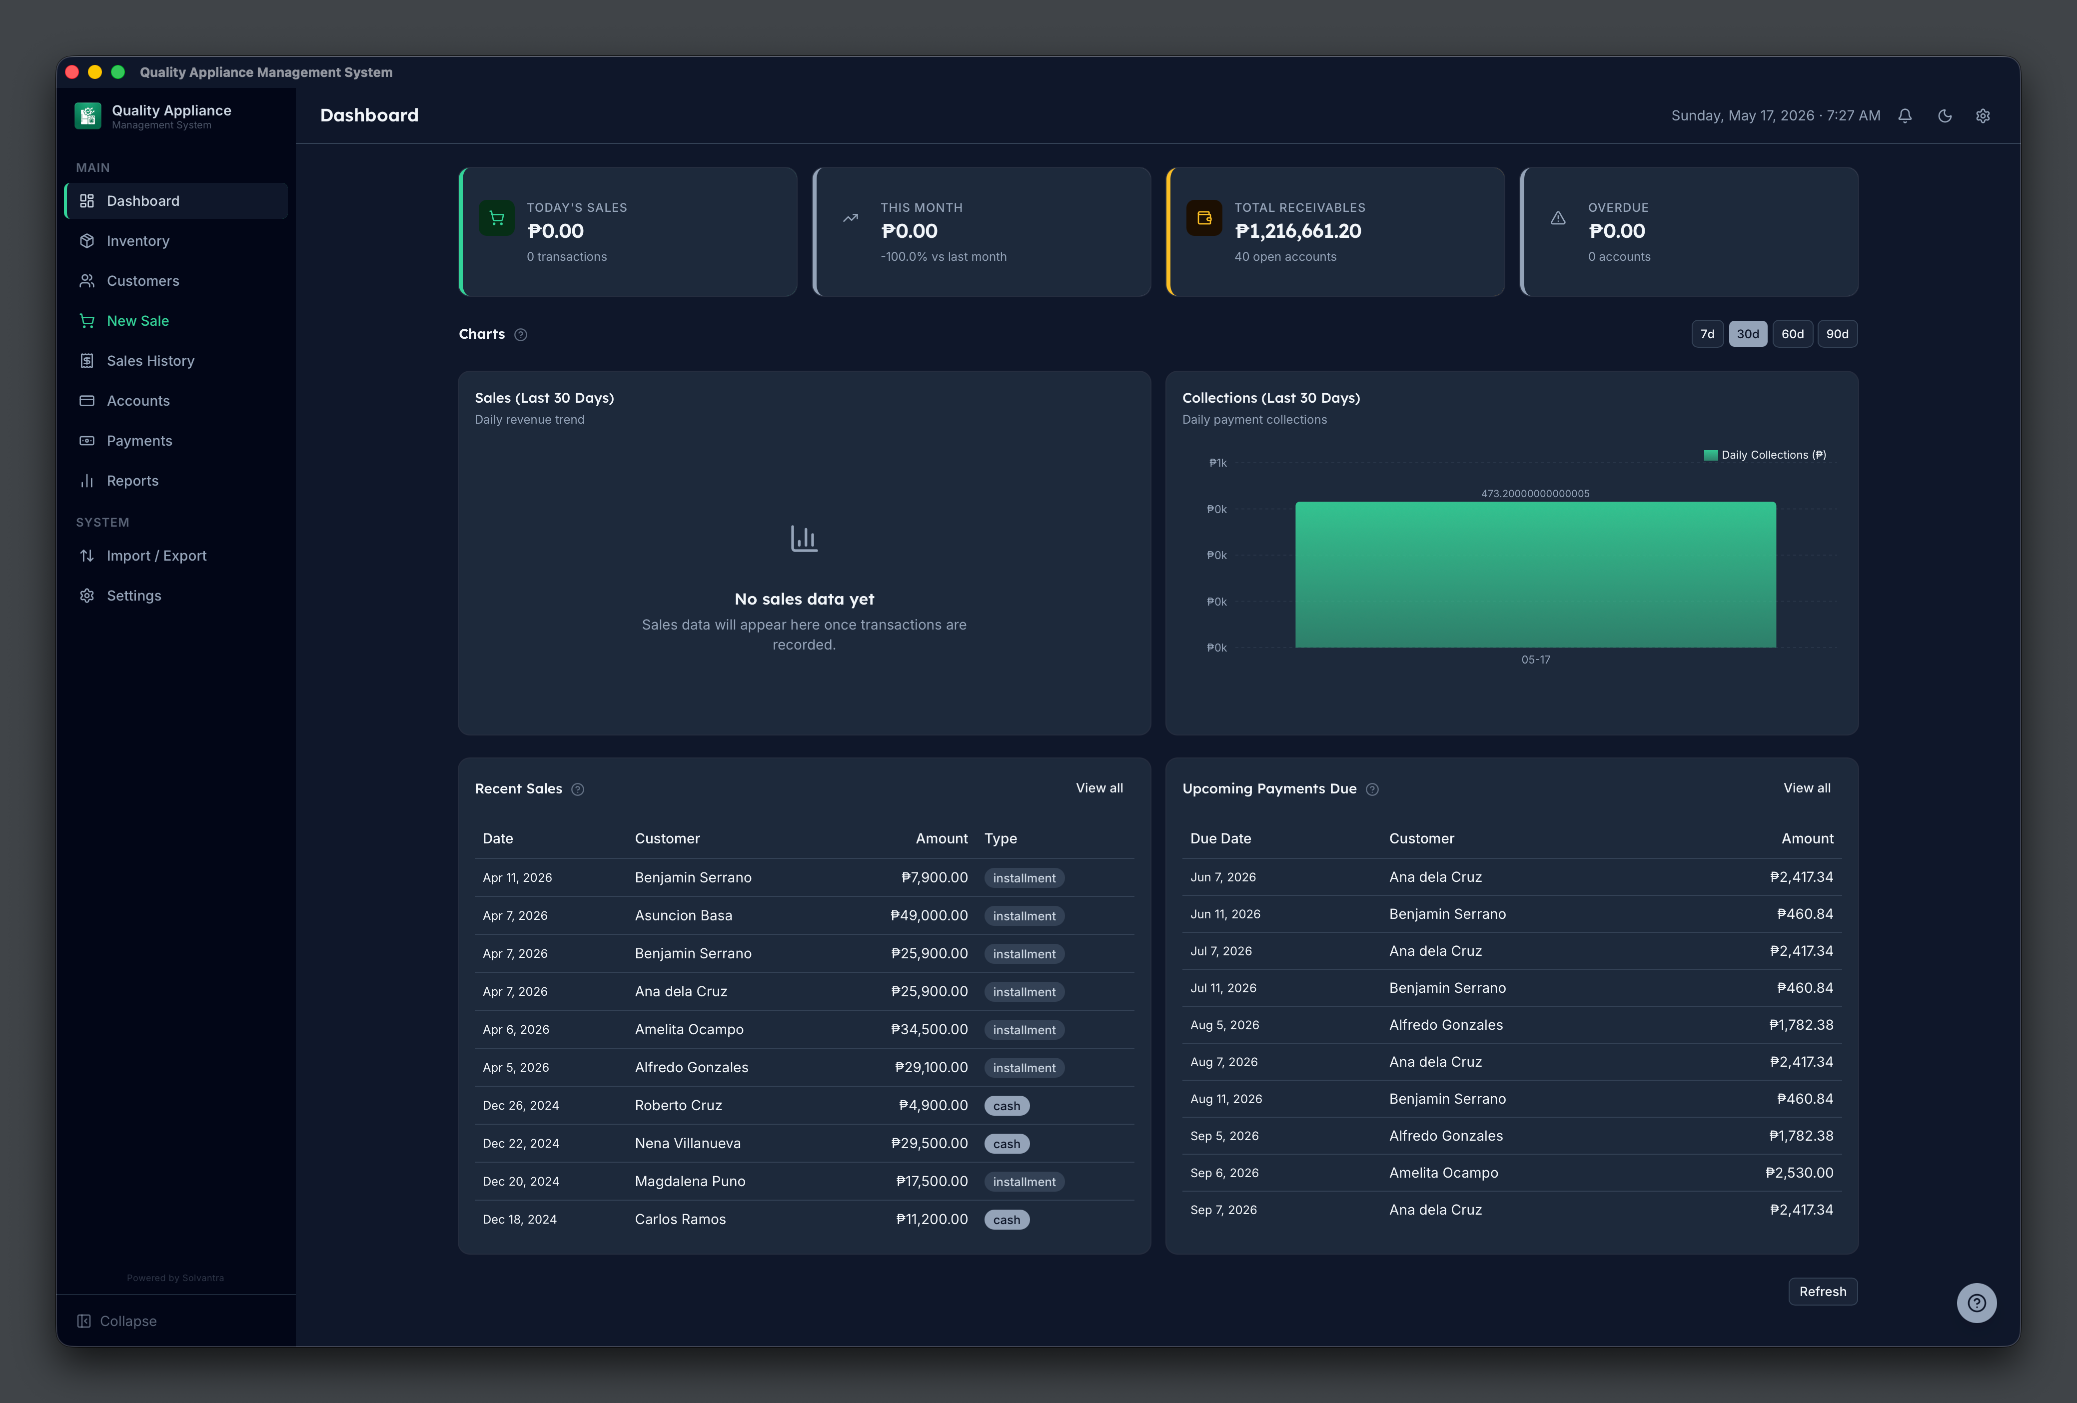This screenshot has width=2077, height=1403.
Task: Click the 40 open accounts text
Action: coord(1285,256)
